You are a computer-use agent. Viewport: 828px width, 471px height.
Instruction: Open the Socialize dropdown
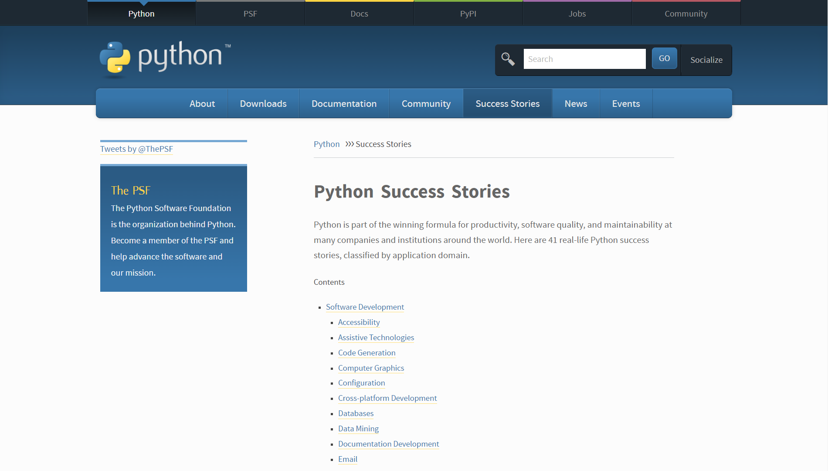click(x=706, y=60)
